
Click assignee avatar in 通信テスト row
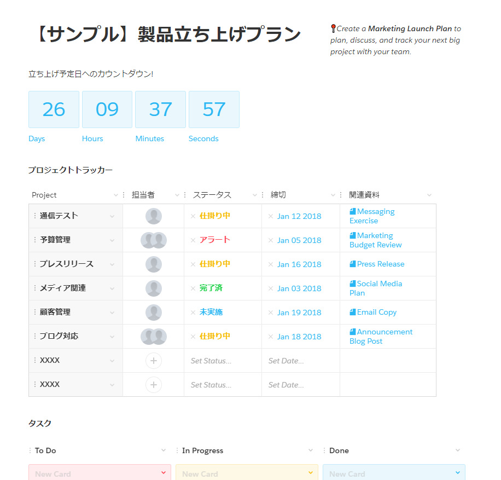coord(154,216)
